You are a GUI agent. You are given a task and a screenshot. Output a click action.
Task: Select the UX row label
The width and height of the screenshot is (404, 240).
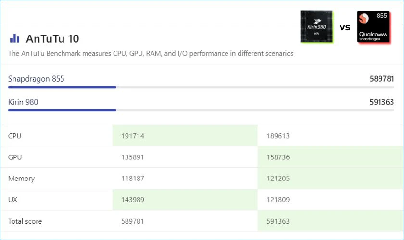tap(13, 200)
